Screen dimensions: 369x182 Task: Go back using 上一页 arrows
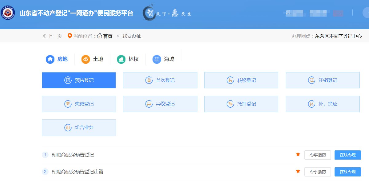[x=44, y=36]
